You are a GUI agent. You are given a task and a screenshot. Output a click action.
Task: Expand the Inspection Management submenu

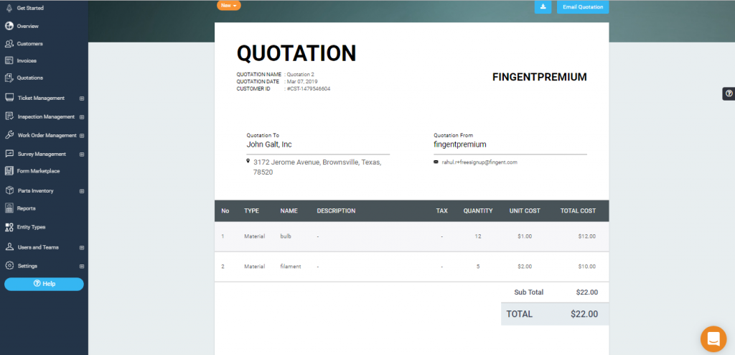tap(82, 117)
